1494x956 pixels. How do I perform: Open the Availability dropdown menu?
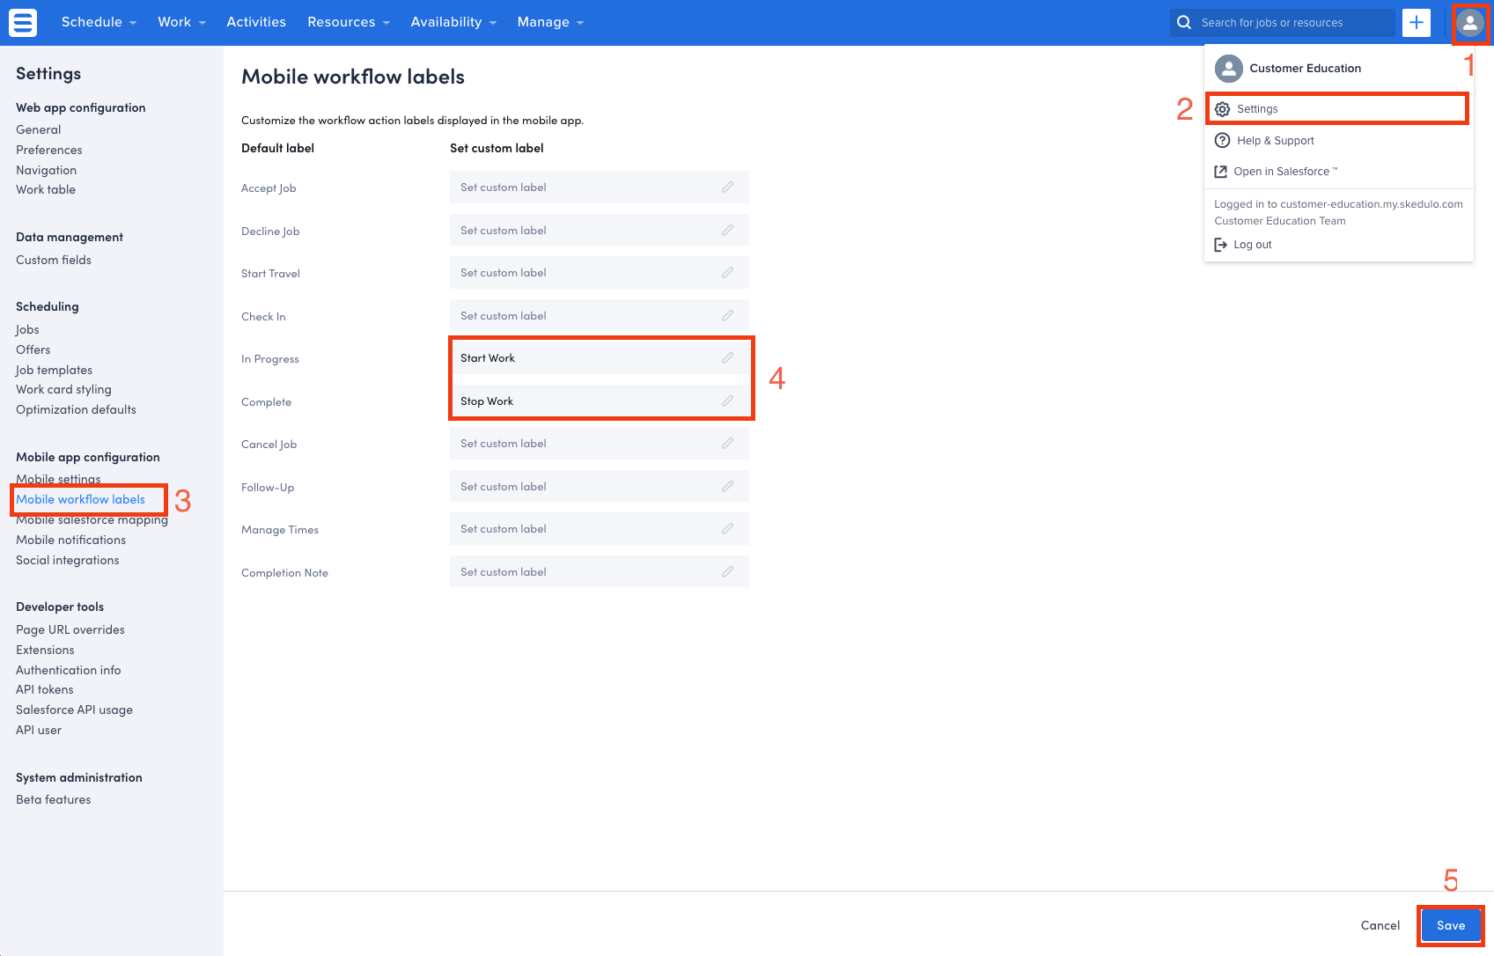pos(453,22)
